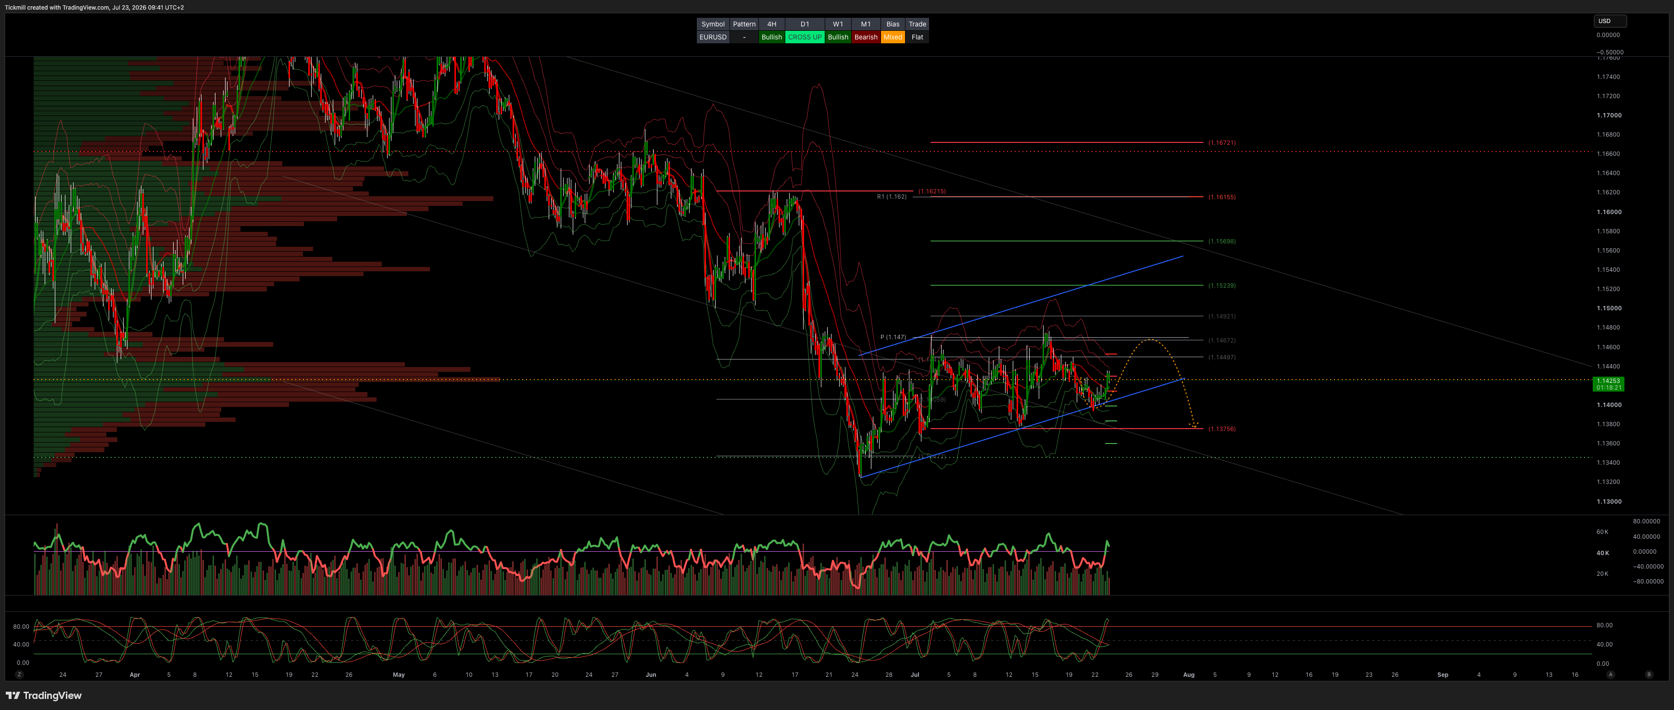The height and width of the screenshot is (710, 1674).
Task: Click the red level label (1.16721)
Action: [x=1221, y=142]
